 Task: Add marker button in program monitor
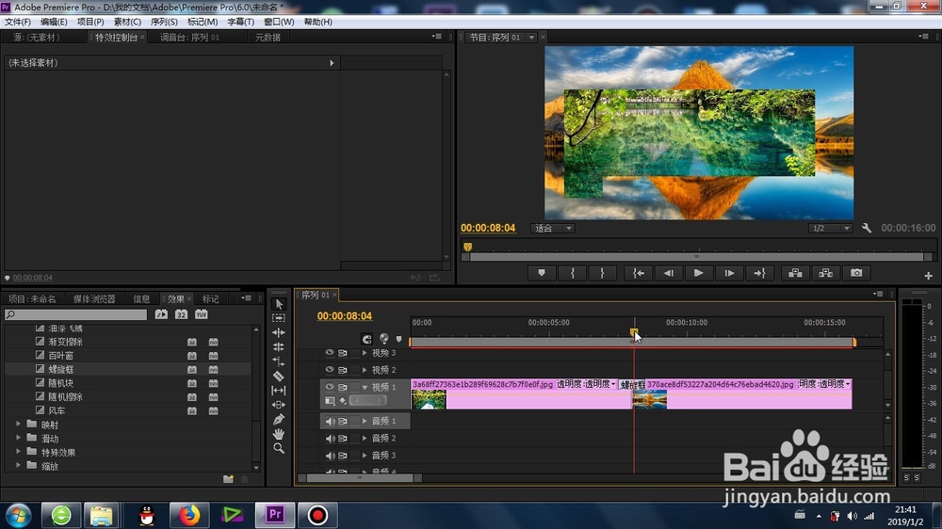542,273
